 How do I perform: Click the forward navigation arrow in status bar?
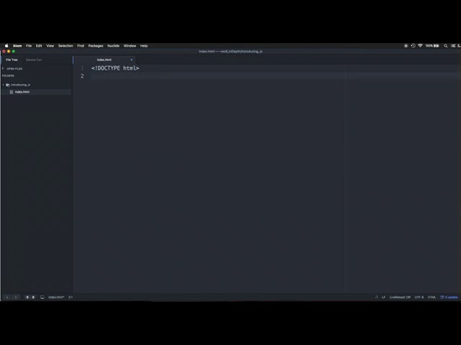(16, 297)
